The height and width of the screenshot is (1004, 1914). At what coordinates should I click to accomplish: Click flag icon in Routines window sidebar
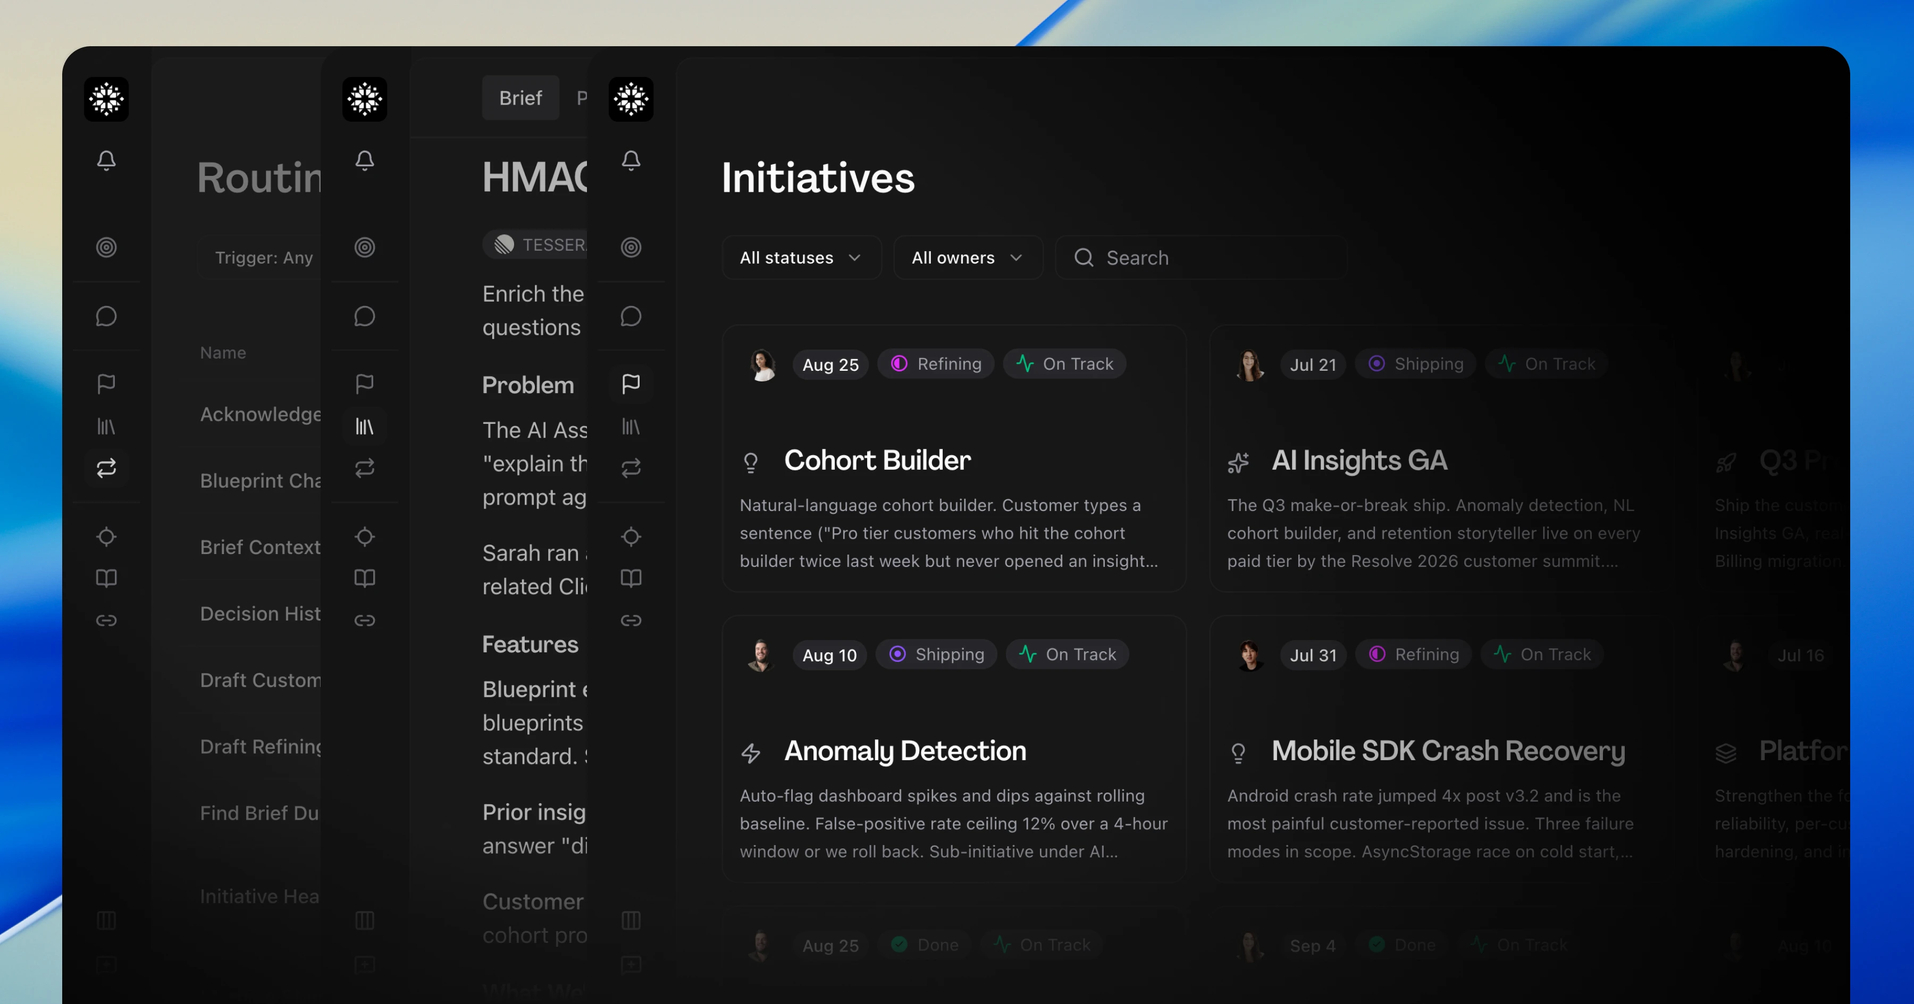[x=106, y=384]
